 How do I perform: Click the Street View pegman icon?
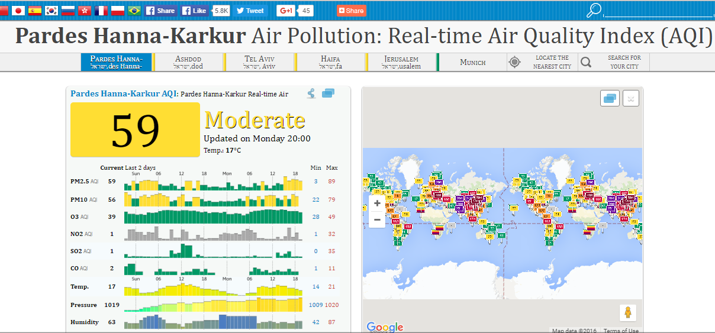627,313
